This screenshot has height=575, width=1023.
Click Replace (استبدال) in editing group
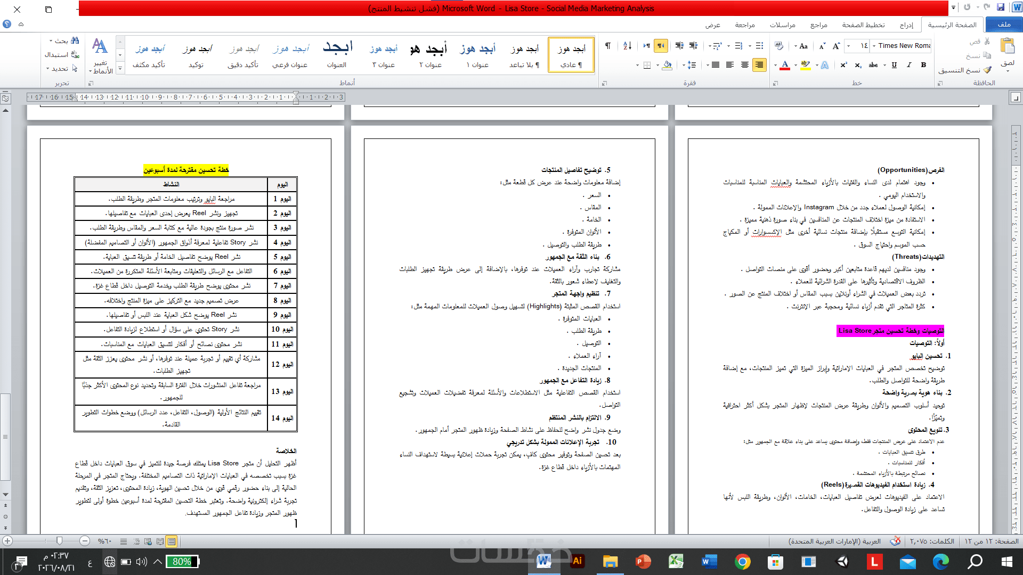coord(62,55)
